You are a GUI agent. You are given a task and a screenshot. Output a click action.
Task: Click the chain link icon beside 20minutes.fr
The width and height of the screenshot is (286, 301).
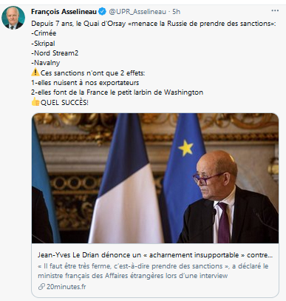(41, 287)
